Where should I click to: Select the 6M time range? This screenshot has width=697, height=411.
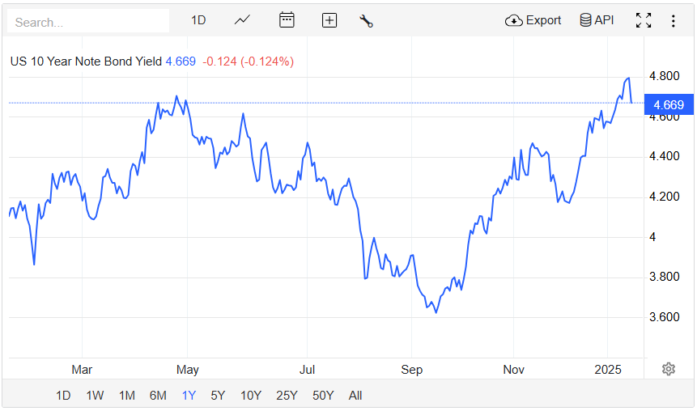[158, 396]
